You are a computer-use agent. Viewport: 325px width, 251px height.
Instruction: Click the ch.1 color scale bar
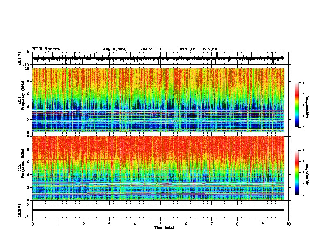click(297, 105)
